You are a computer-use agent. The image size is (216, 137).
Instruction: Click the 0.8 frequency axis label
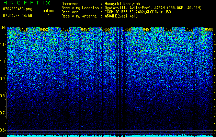[x=3, y=96]
